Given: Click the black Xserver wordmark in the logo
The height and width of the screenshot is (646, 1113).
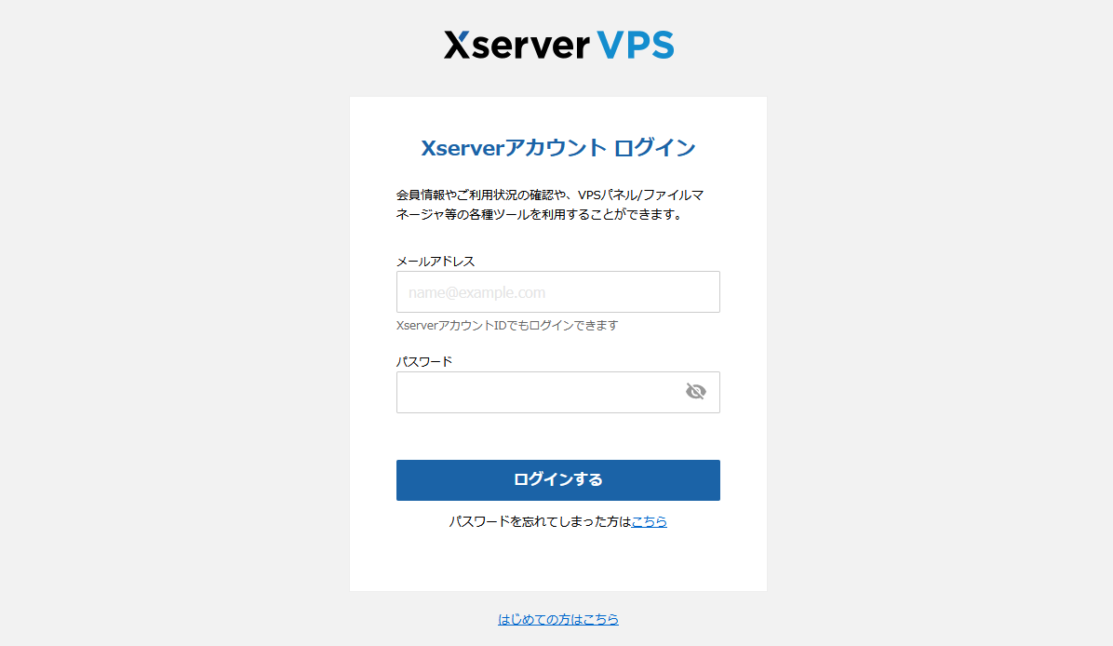Looking at the screenshot, I should [x=516, y=45].
